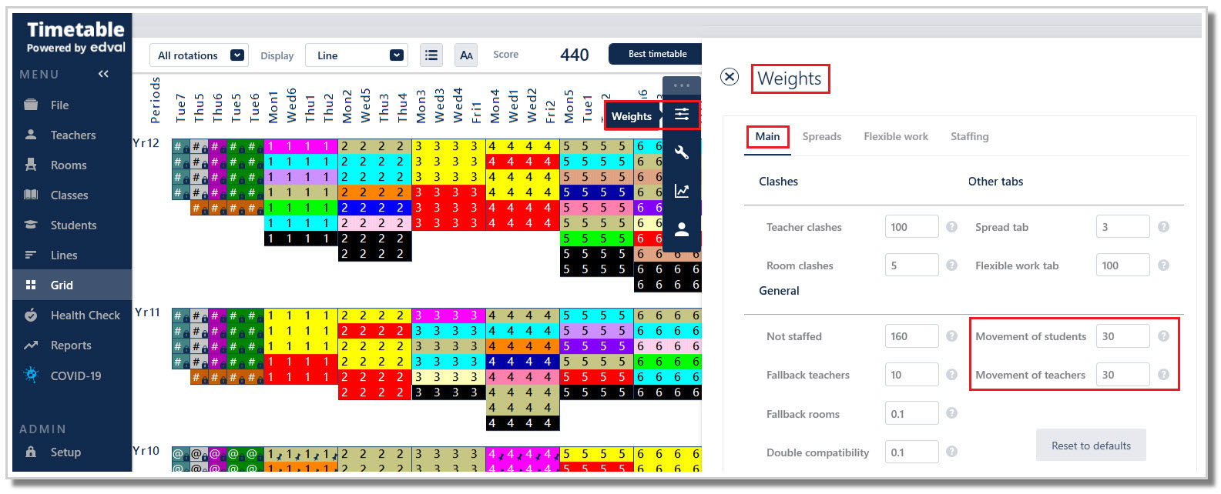This screenshot has height=494, width=1221.
Task: Click the person icon in floating toolbar
Action: tap(682, 229)
